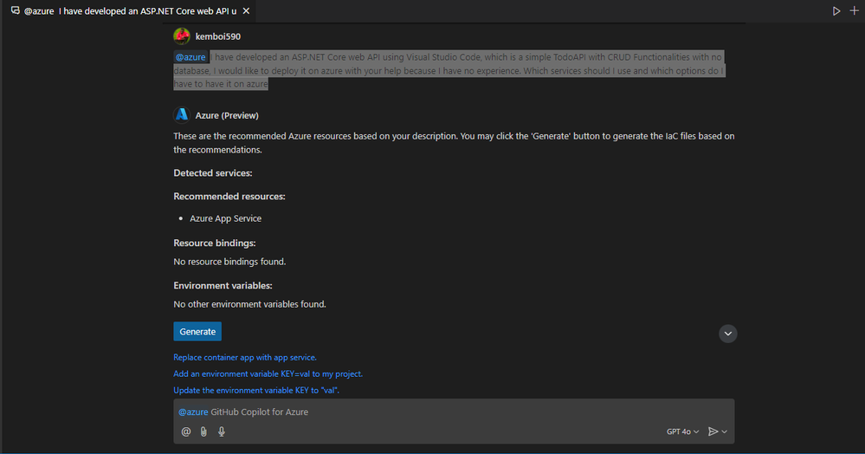Image resolution: width=865 pixels, height=454 pixels.
Task: Expand send options chevron beside send arrow
Action: point(725,432)
